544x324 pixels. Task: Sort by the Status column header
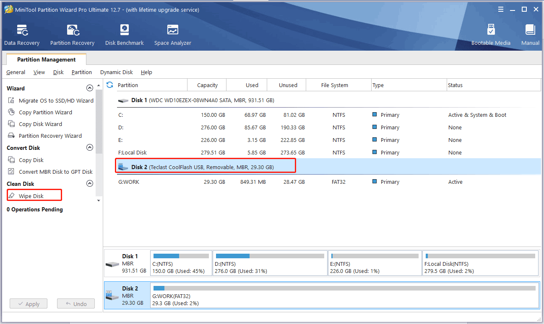coord(494,85)
